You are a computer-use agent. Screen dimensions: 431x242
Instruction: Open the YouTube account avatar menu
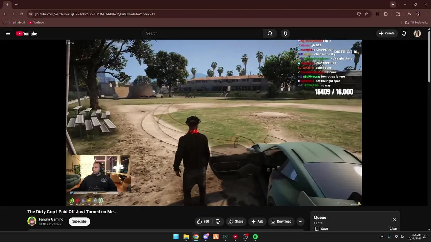(417, 33)
